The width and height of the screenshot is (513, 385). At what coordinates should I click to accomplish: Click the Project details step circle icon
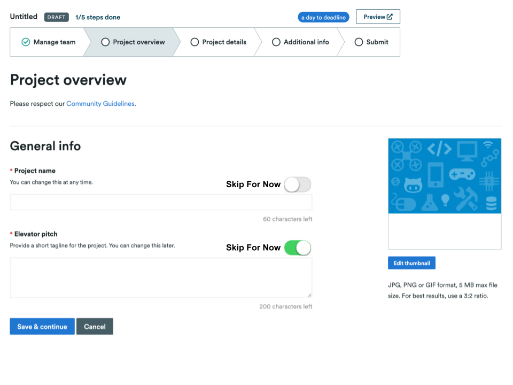(x=195, y=42)
